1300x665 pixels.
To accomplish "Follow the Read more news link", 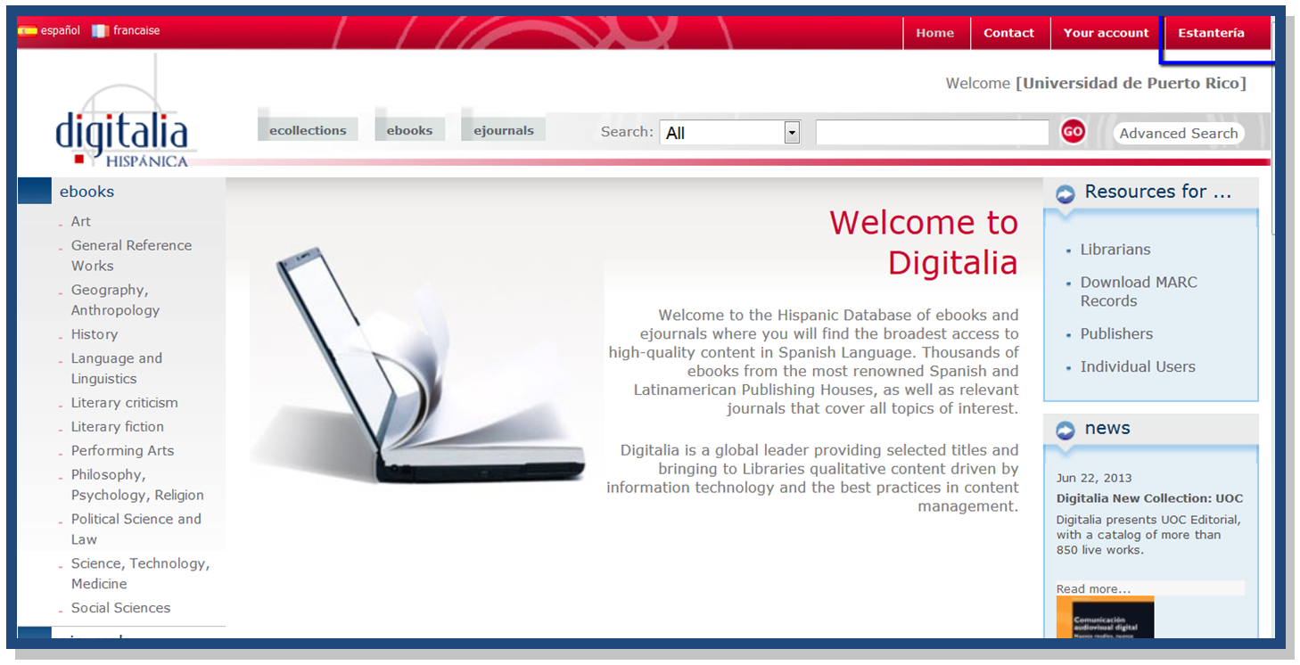I will pyautogui.click(x=1093, y=588).
